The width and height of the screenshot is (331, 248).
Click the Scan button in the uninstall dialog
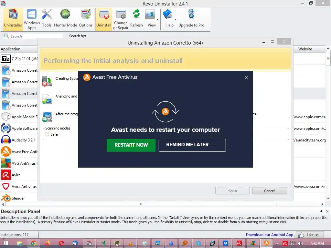point(232,191)
